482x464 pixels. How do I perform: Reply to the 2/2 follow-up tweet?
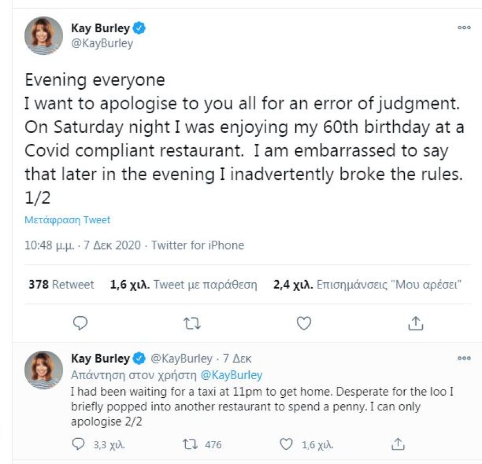[79, 444]
